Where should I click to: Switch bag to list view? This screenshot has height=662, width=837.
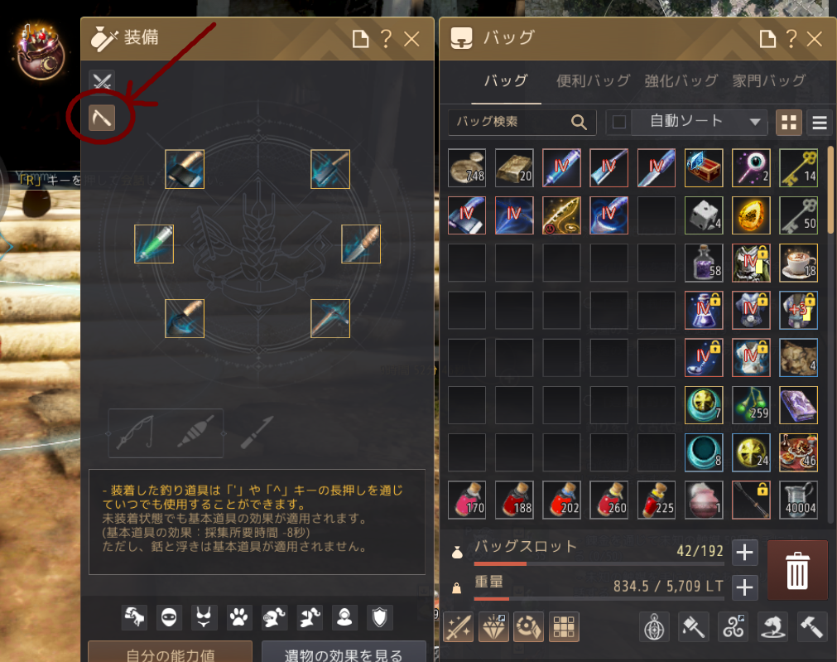pyautogui.click(x=820, y=123)
